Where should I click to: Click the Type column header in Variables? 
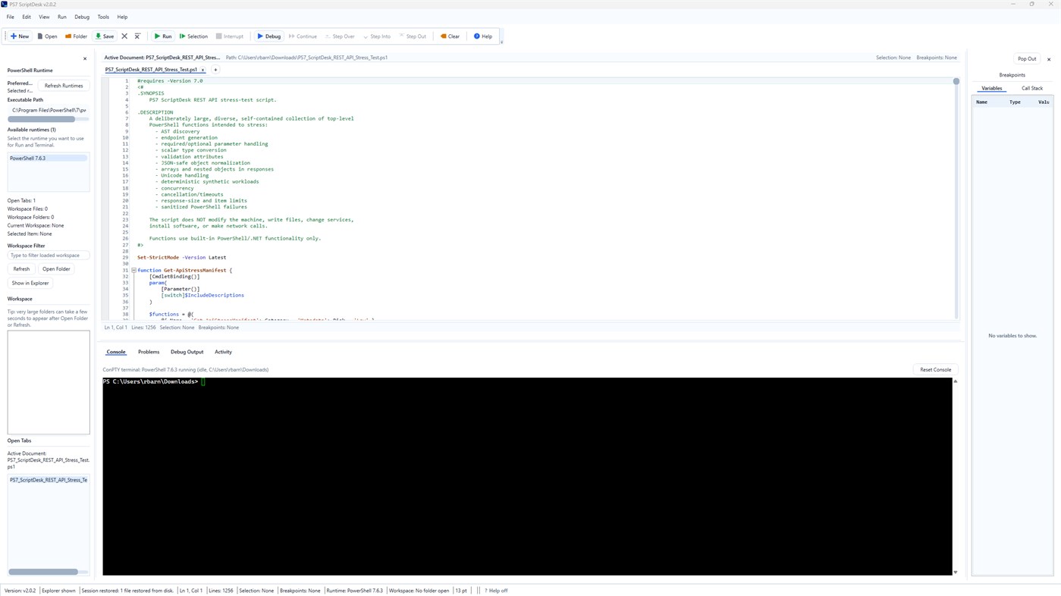click(1015, 102)
